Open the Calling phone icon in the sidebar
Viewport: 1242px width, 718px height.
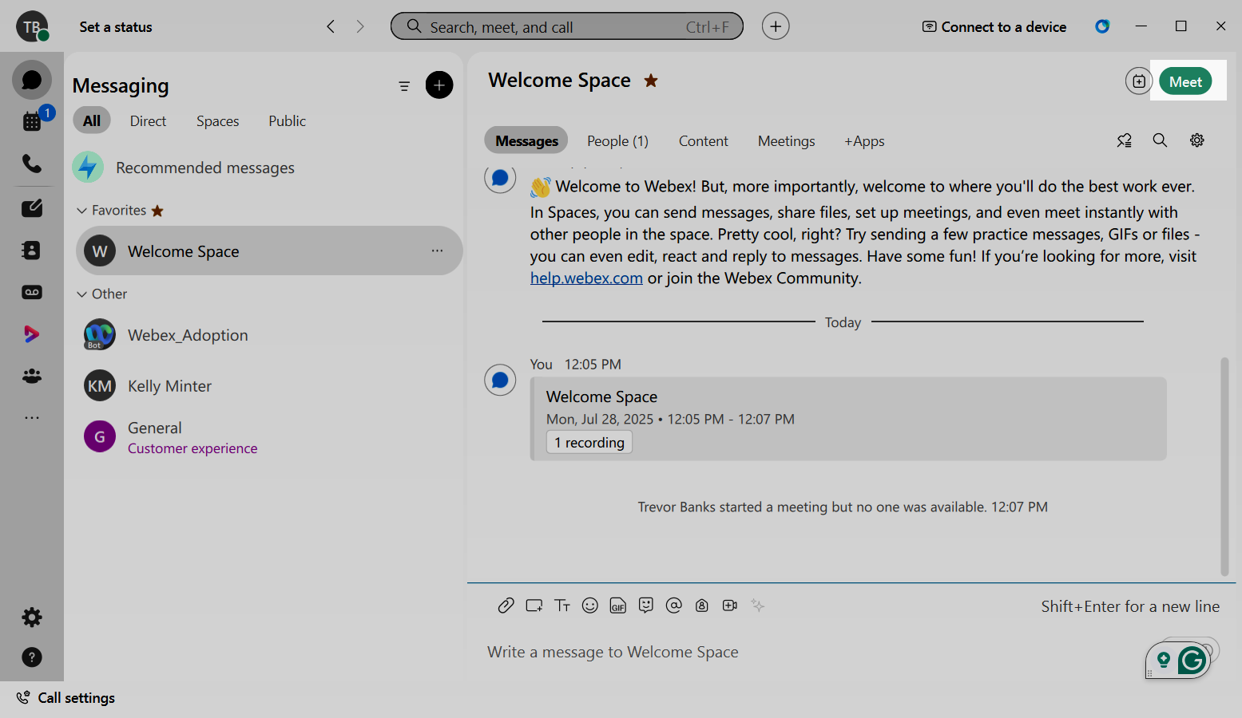coord(32,164)
